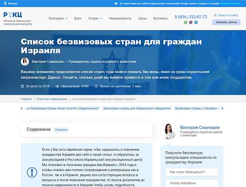Click author avatar in the hero banner

point(25,62)
